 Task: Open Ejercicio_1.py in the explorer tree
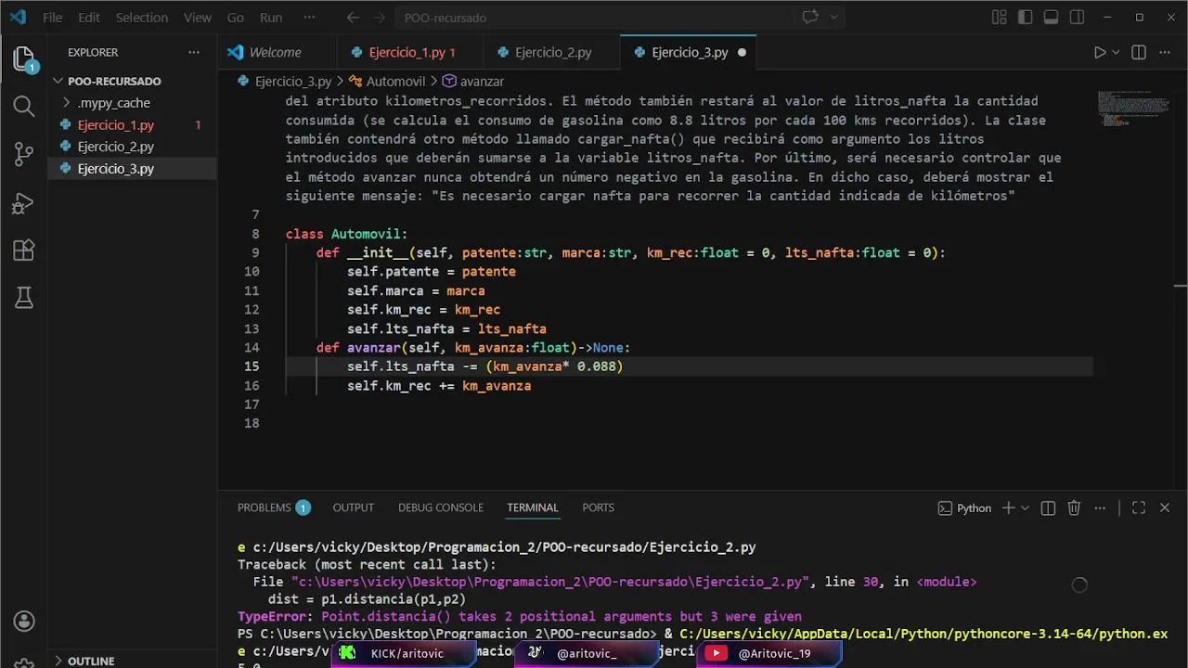click(132, 124)
